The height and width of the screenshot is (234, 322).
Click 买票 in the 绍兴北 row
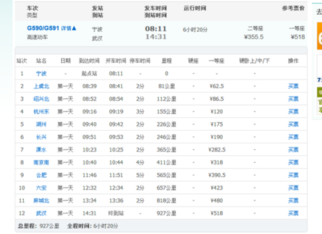point(293,99)
